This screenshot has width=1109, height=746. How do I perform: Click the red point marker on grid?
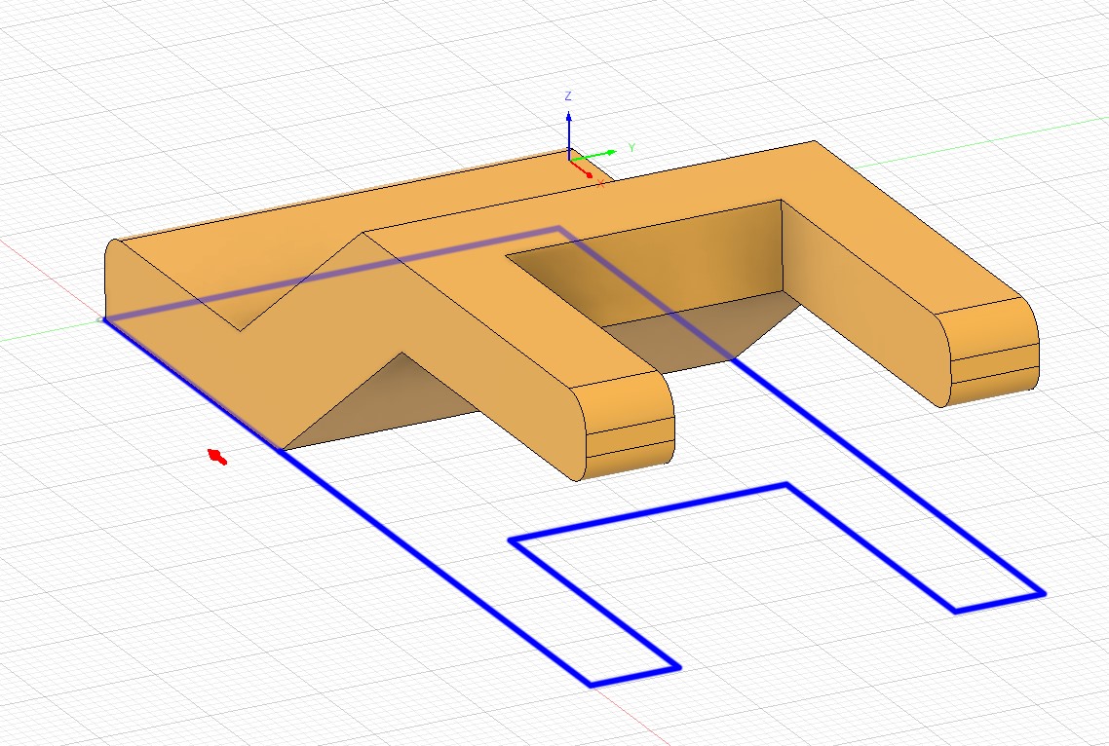(217, 457)
